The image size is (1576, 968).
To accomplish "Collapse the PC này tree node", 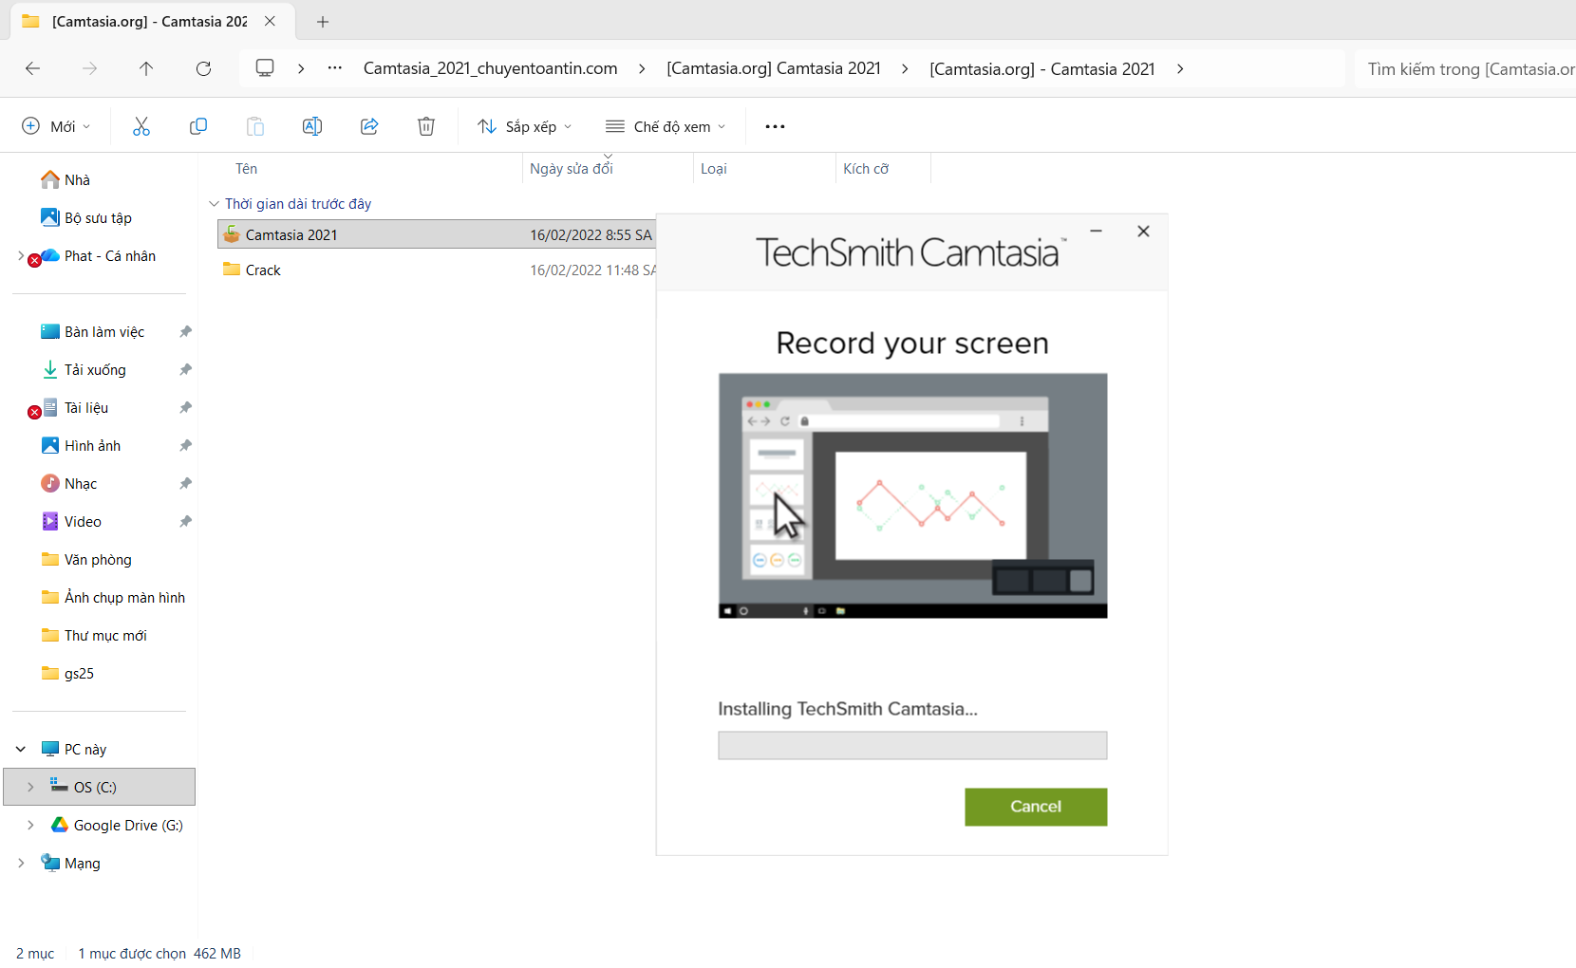I will [x=21, y=749].
